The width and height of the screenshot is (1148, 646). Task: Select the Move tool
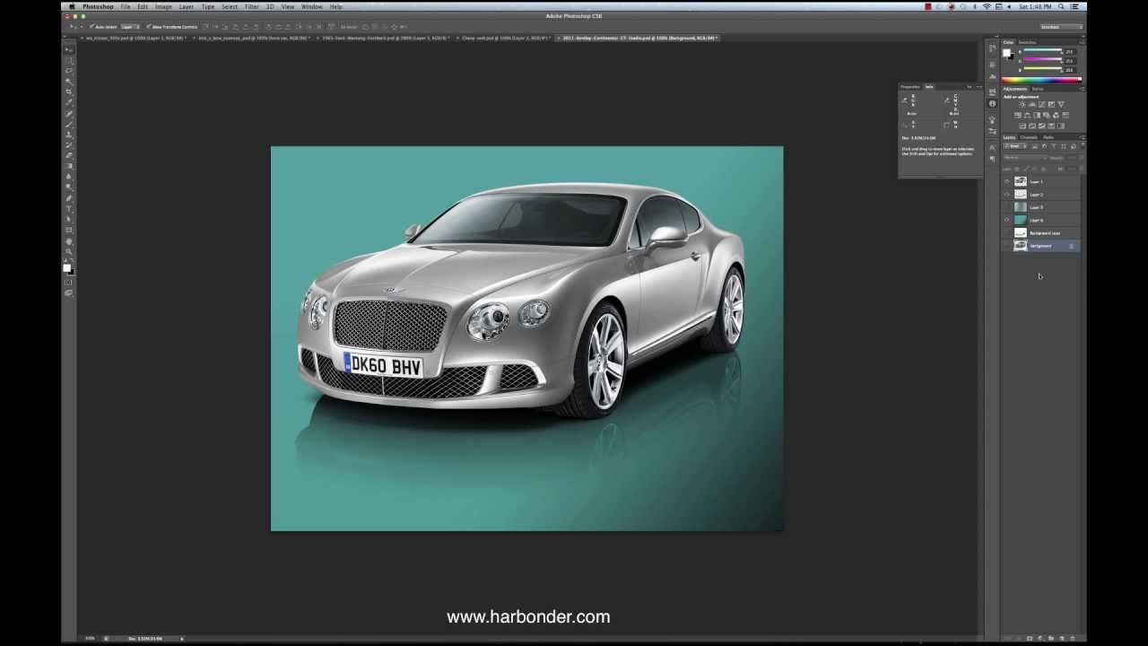point(69,49)
